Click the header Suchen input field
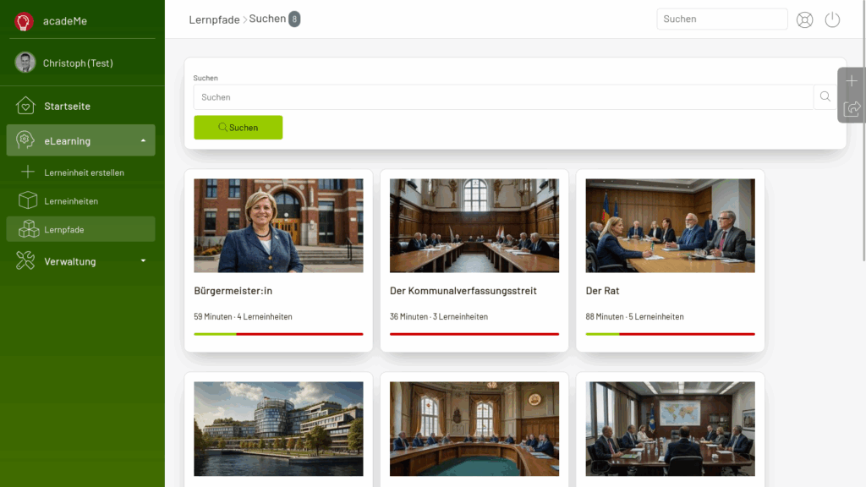The image size is (866, 487). pyautogui.click(x=722, y=19)
